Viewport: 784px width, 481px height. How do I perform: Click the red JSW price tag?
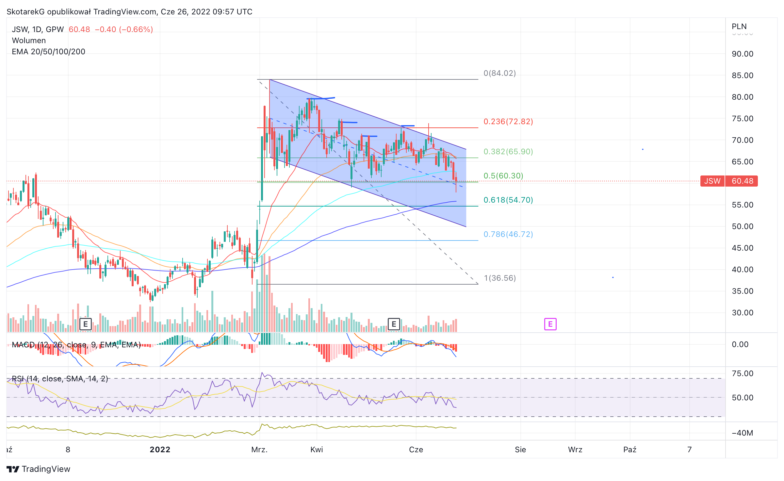coord(712,181)
